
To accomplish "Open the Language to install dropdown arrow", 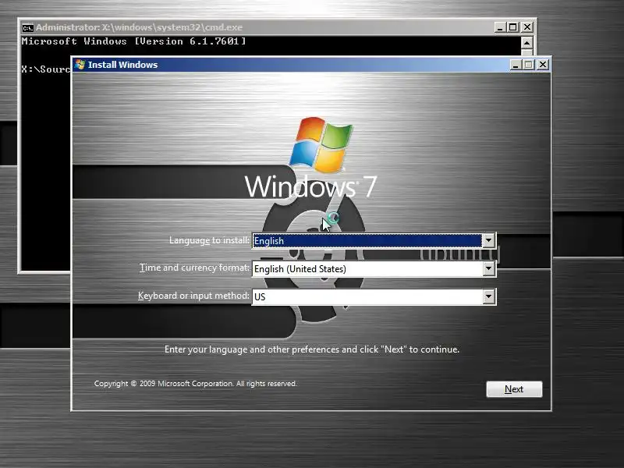I will pyautogui.click(x=489, y=240).
